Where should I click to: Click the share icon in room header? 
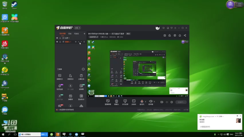pyautogui.click(x=185, y=35)
